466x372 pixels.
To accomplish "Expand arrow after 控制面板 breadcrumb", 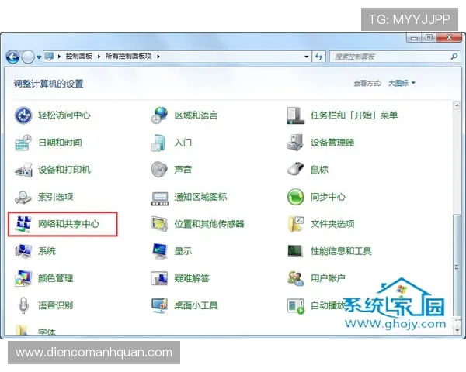I will pyautogui.click(x=99, y=57).
